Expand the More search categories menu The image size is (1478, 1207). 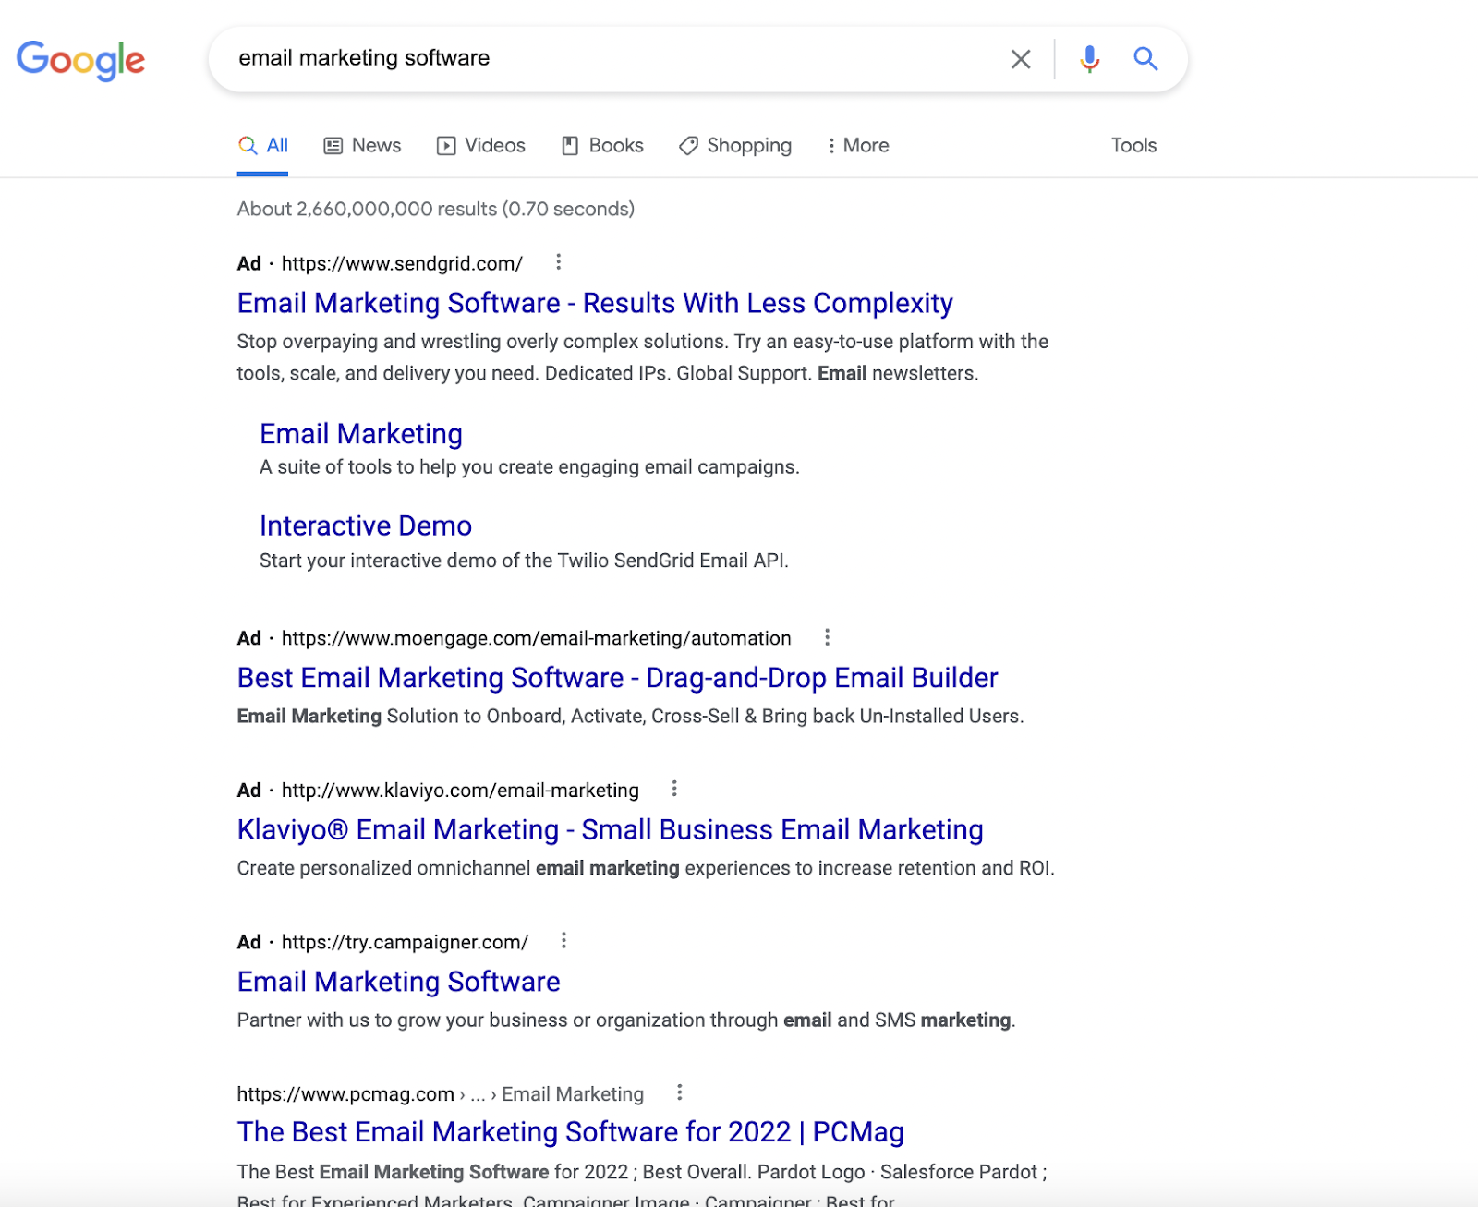858,146
